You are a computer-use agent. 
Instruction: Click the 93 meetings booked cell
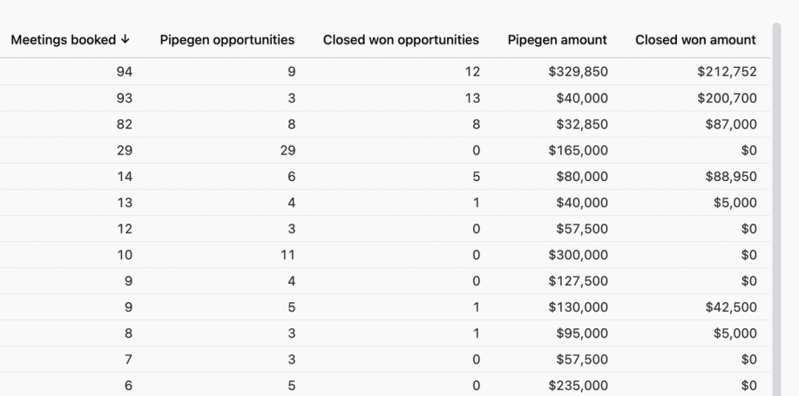point(124,97)
